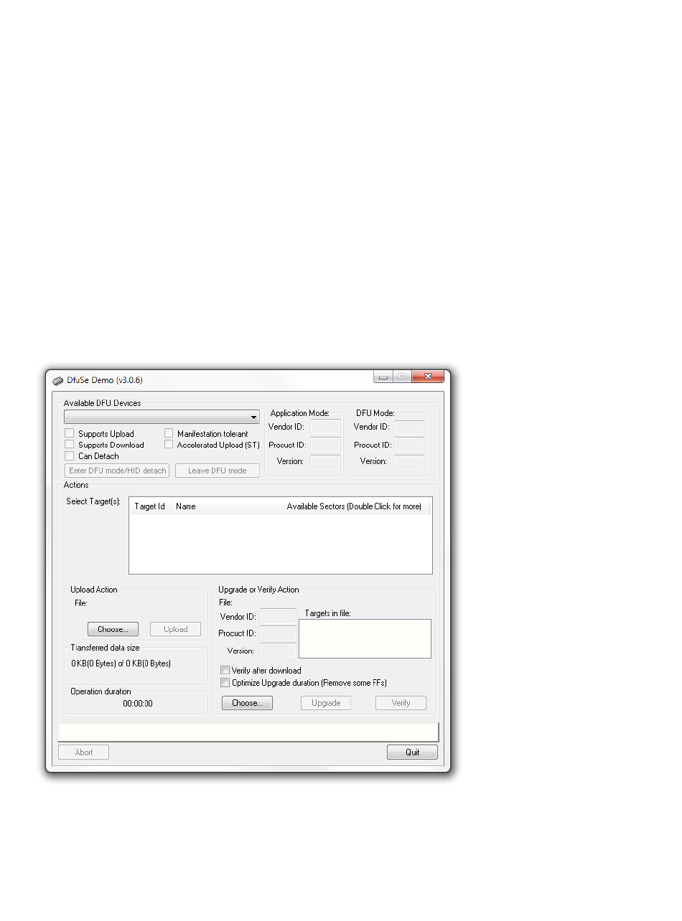This screenshot has width=682, height=921.
Task: Enable Verify after download
Action: click(225, 671)
